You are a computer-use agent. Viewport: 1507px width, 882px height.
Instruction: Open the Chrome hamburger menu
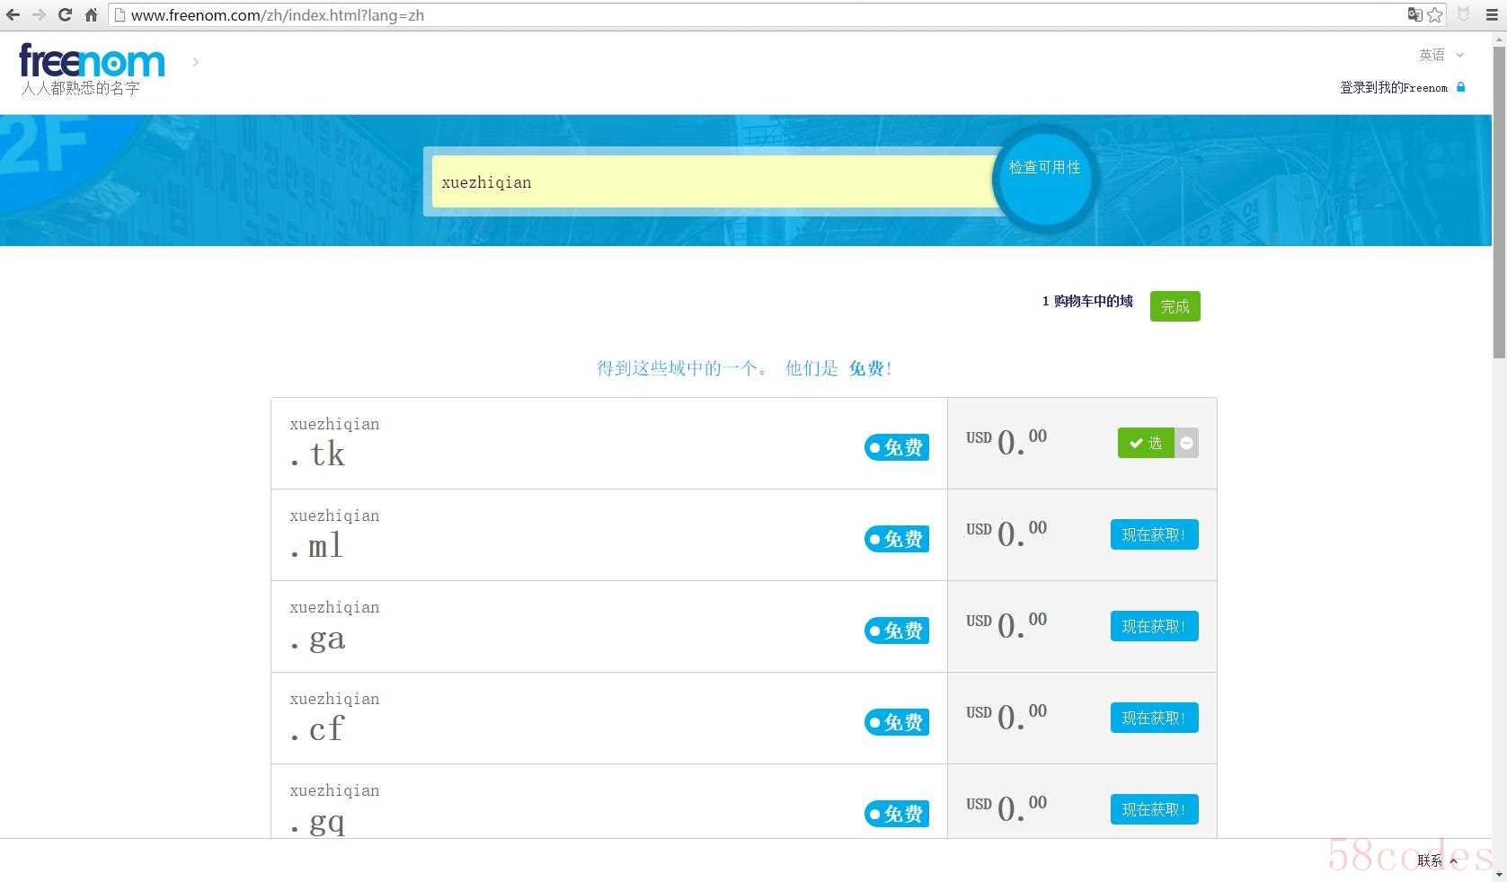(1493, 15)
